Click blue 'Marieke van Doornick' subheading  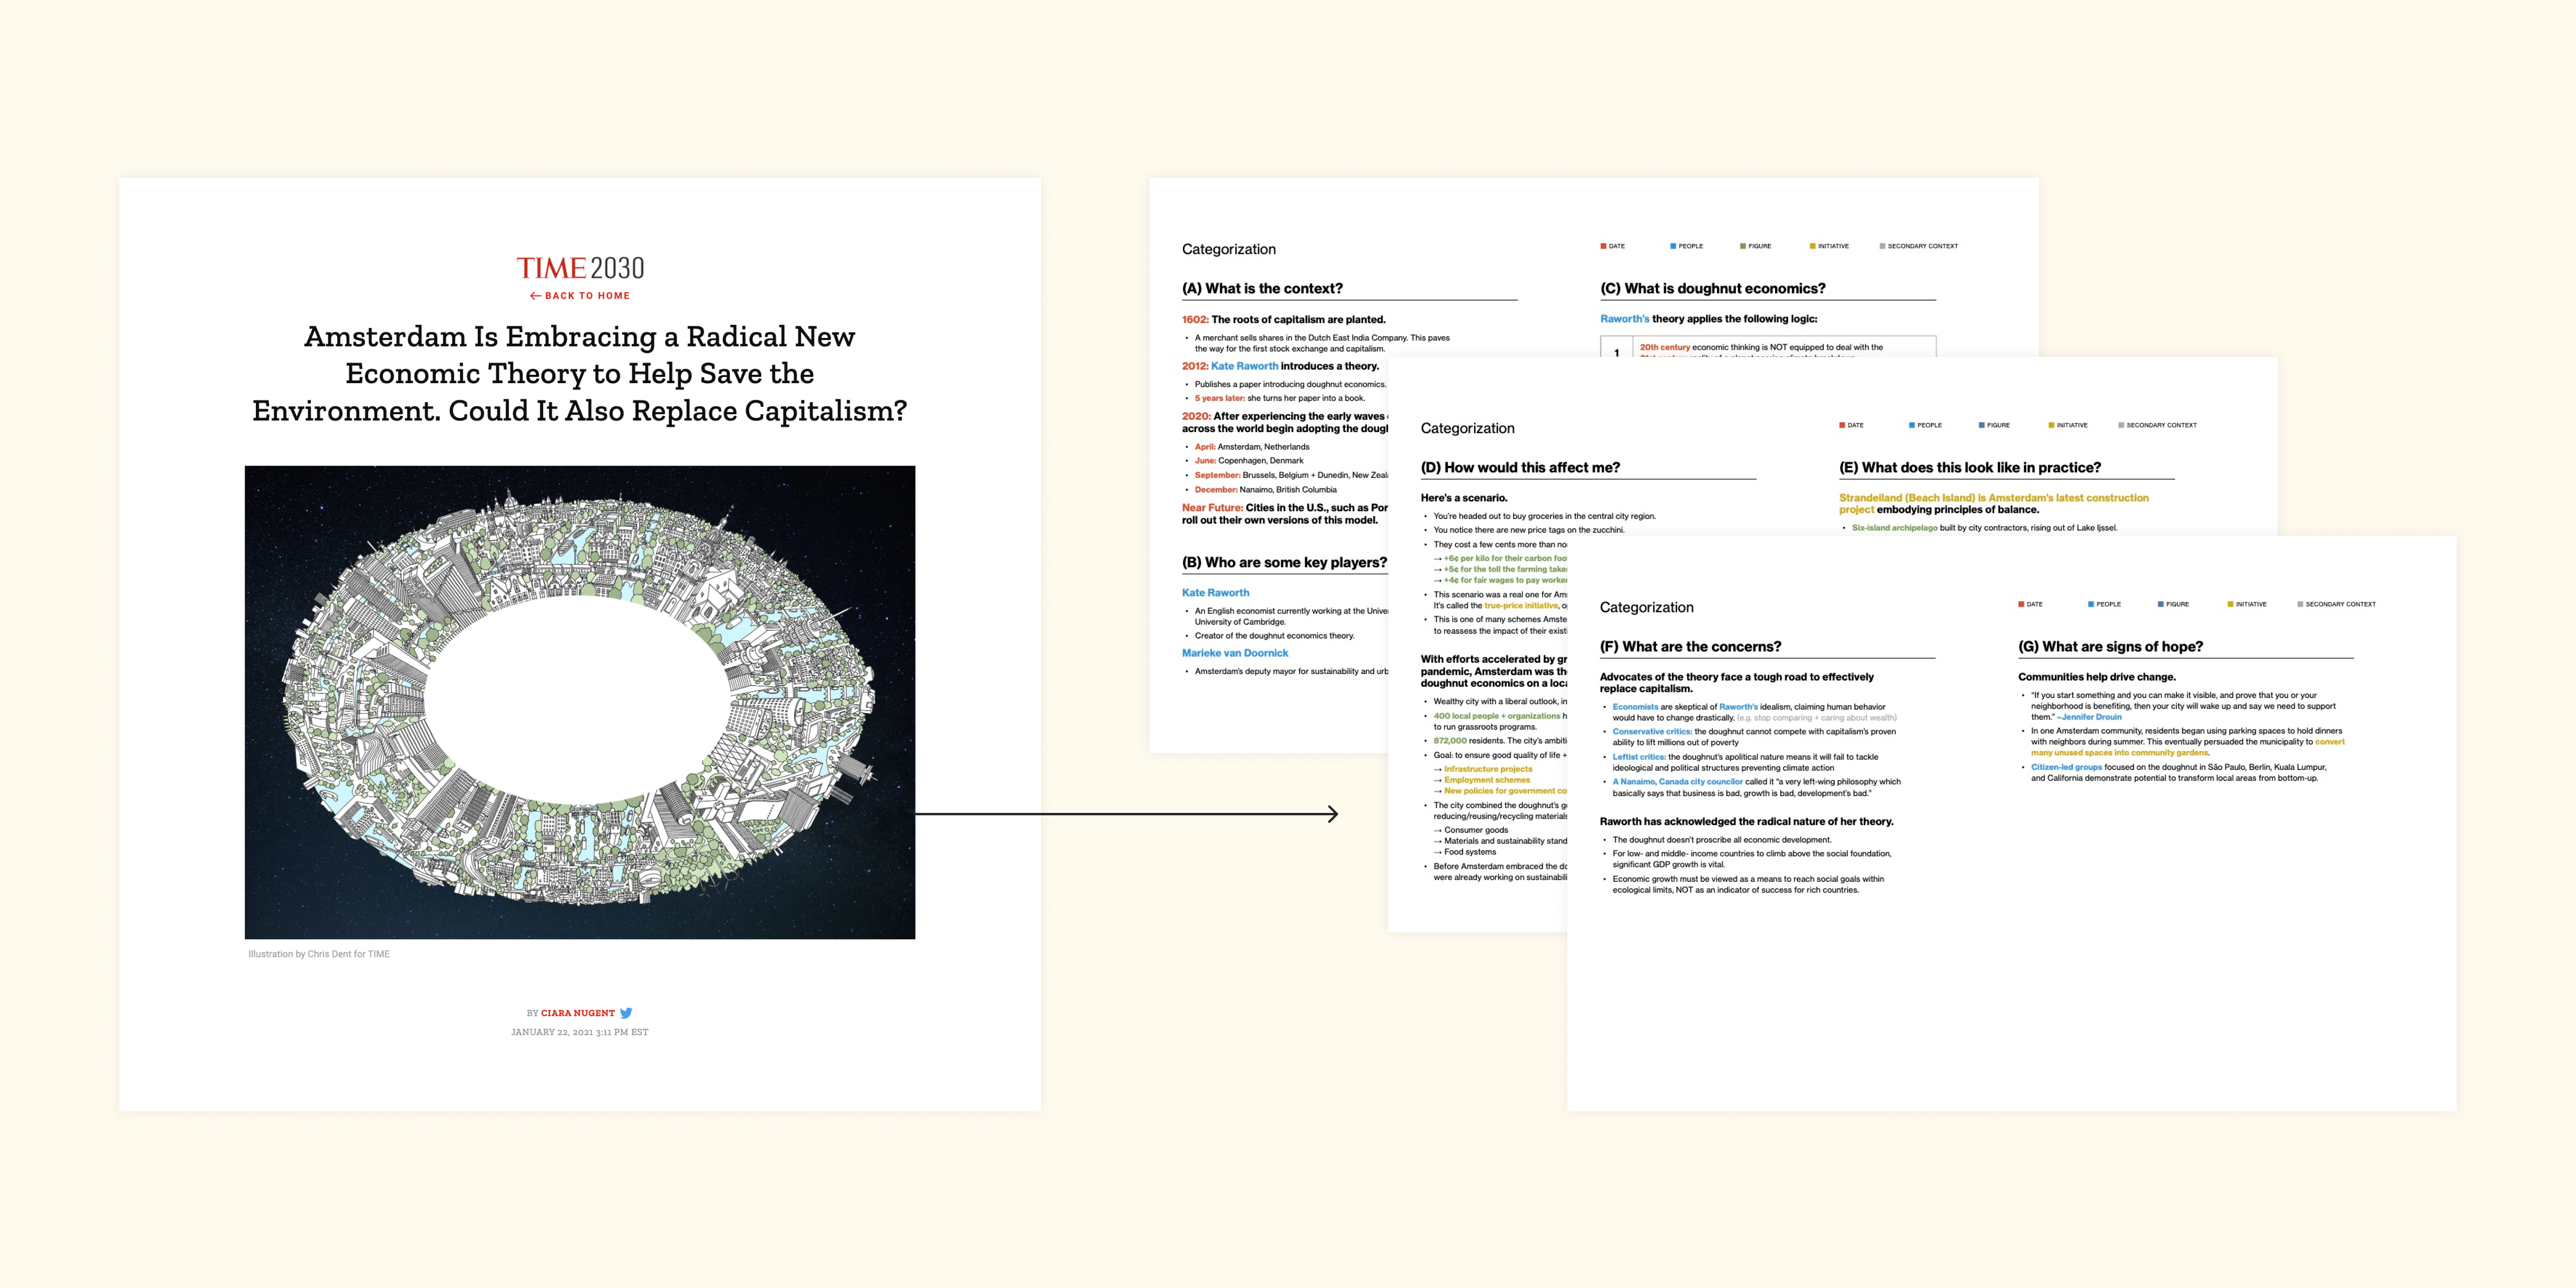tap(1235, 653)
